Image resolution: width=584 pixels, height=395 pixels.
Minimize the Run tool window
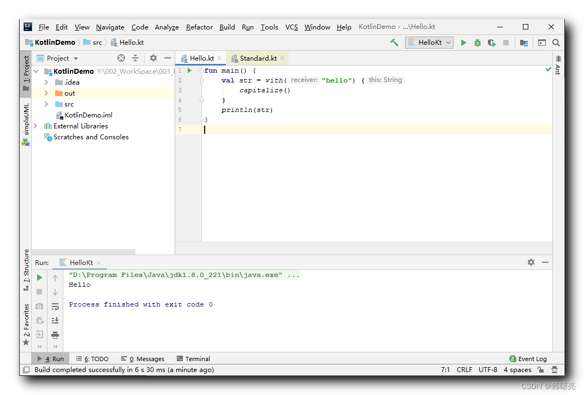click(x=545, y=262)
